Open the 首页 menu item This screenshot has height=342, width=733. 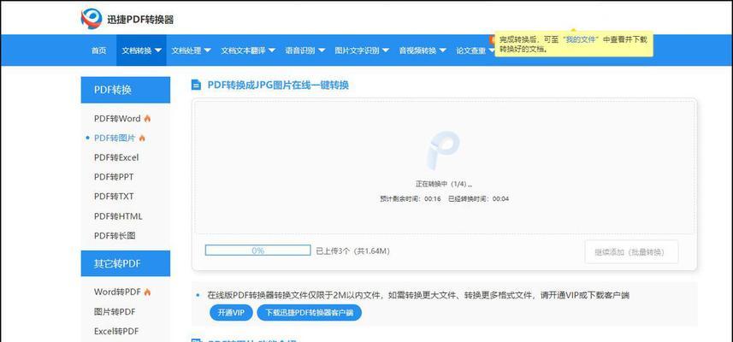pos(98,50)
